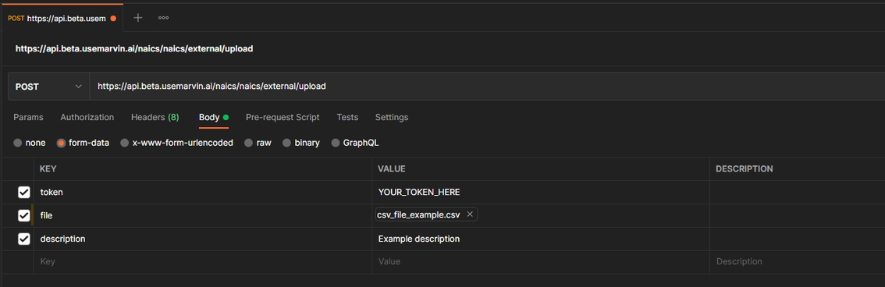Image resolution: width=885 pixels, height=287 pixels.
Task: Open the POST method dropdown
Action: [49, 87]
